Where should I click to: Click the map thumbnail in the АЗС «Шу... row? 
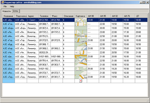(x=81, y=20)
